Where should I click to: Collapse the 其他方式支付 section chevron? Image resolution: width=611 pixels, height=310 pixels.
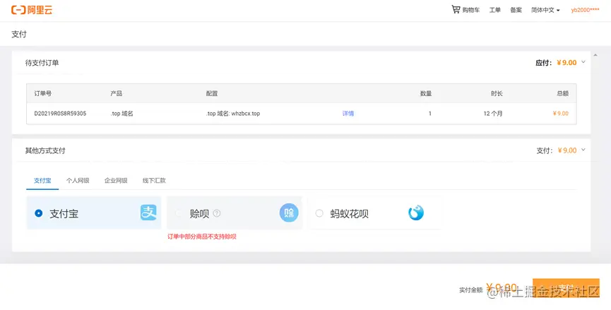(x=583, y=150)
